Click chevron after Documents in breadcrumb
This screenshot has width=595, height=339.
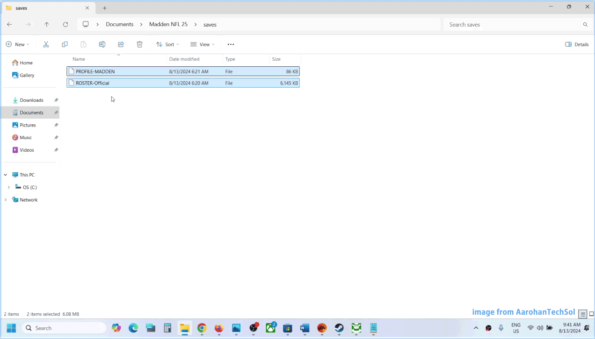[x=141, y=24]
